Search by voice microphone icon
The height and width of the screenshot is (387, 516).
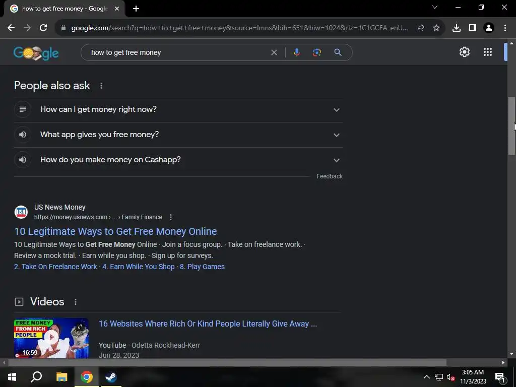coord(296,52)
